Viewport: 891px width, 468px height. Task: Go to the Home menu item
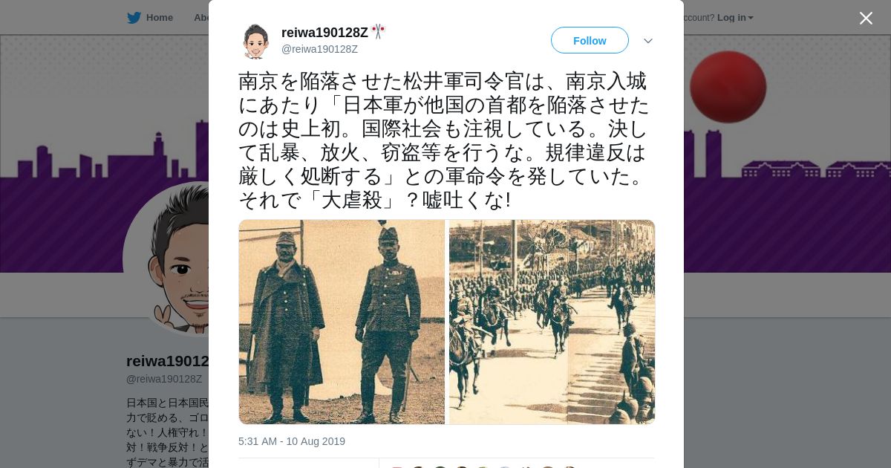(150, 18)
